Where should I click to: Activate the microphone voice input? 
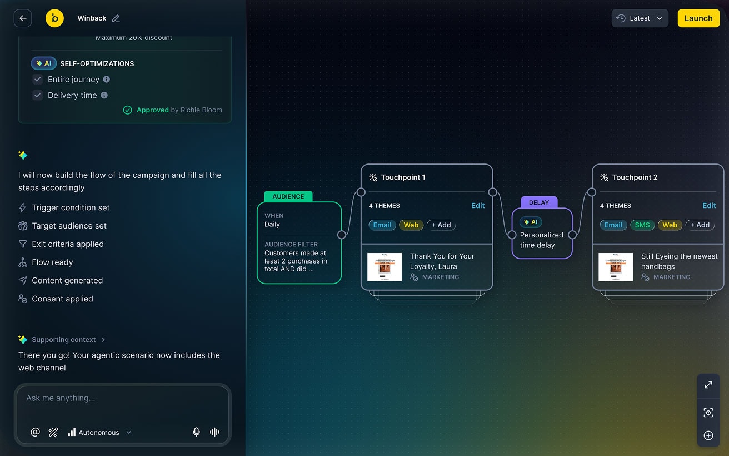coord(196,432)
